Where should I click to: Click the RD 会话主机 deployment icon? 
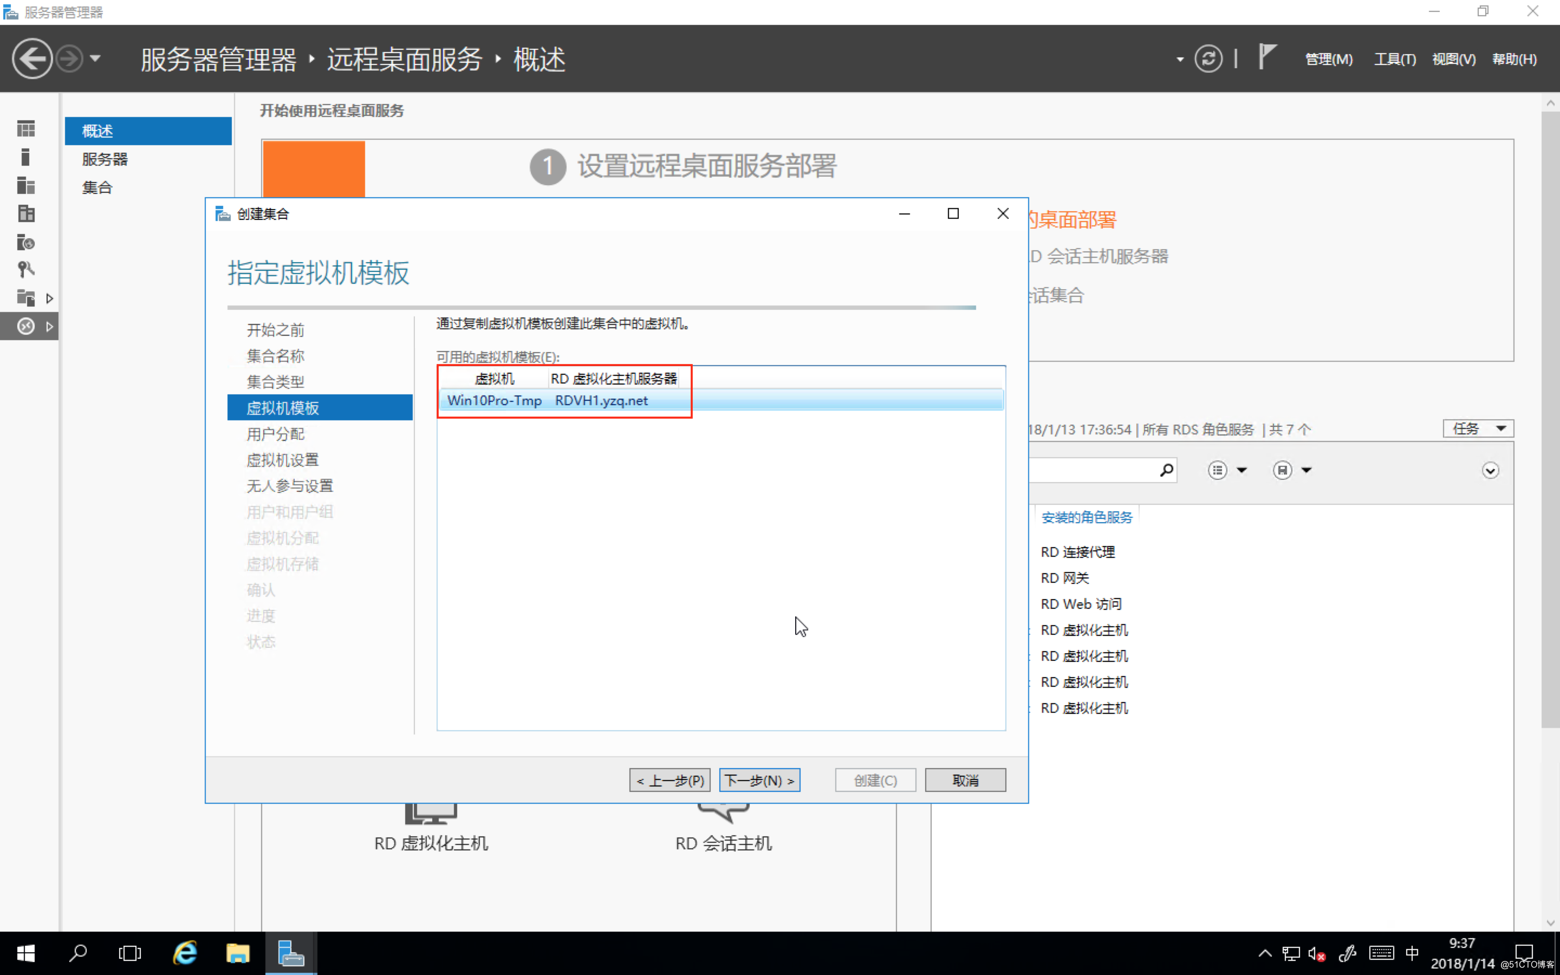pyautogui.click(x=723, y=813)
